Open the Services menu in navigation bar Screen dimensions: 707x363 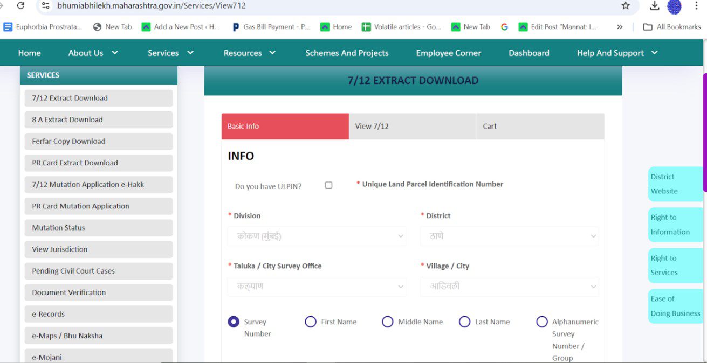[170, 53]
